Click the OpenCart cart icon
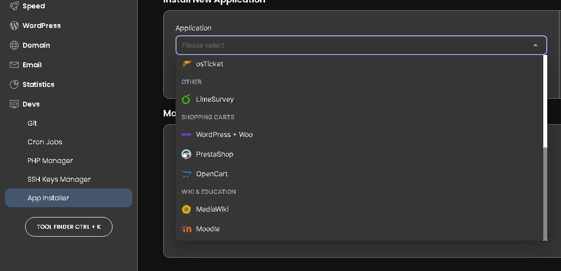 coord(186,174)
